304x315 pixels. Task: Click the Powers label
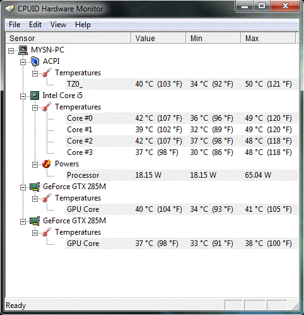(67, 164)
